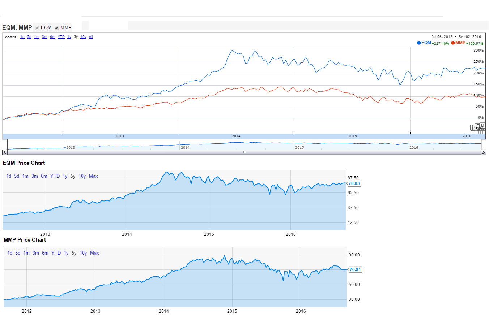Screen dimensions: 489x316
Task: Click the red MMP legend dot
Action: (453, 43)
